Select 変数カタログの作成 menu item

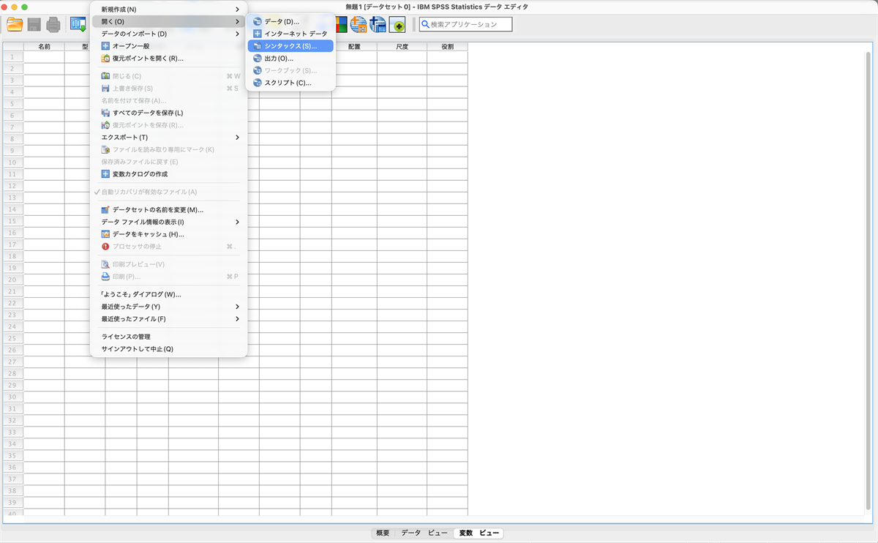click(x=168, y=174)
